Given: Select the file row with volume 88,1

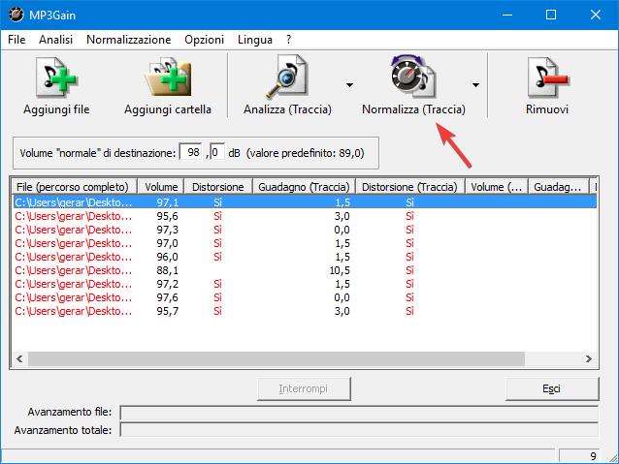Looking at the screenshot, I should [305, 270].
